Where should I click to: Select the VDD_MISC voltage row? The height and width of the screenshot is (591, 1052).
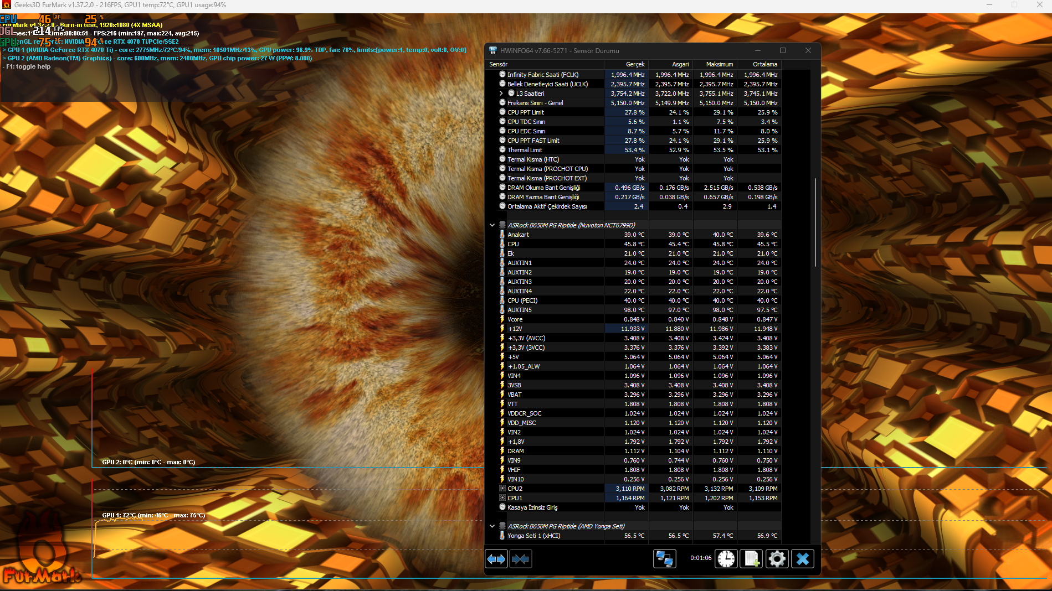(x=633, y=423)
